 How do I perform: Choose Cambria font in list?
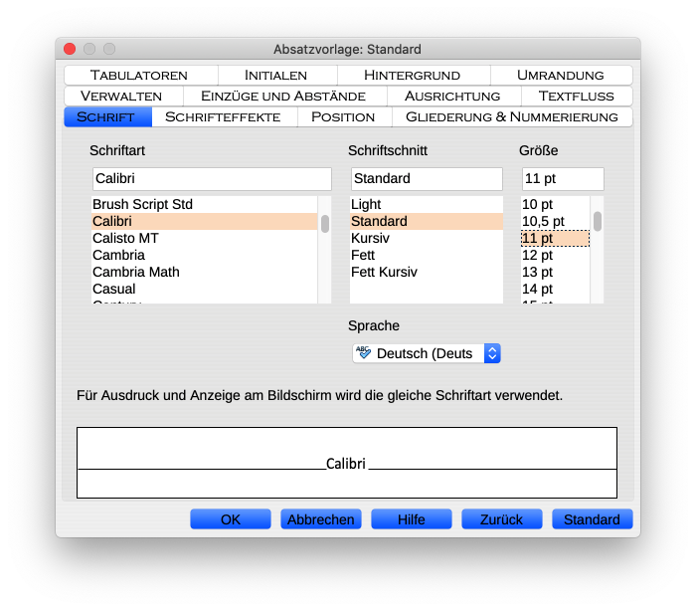pos(205,255)
